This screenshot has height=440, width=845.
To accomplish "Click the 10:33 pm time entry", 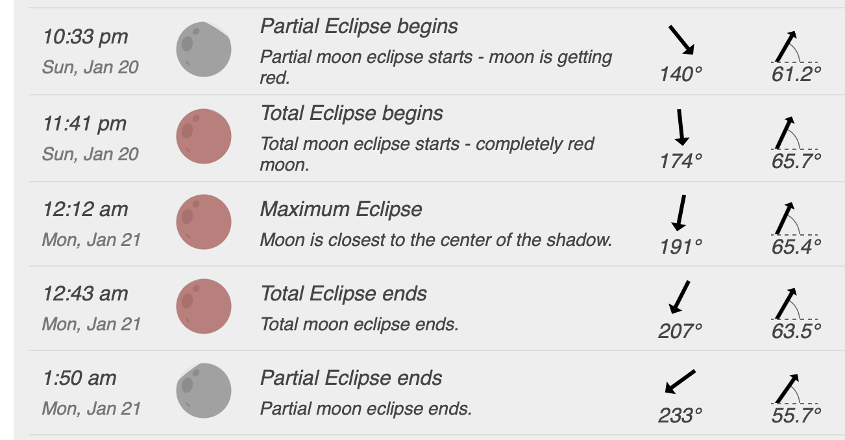I will pyautogui.click(x=85, y=37).
